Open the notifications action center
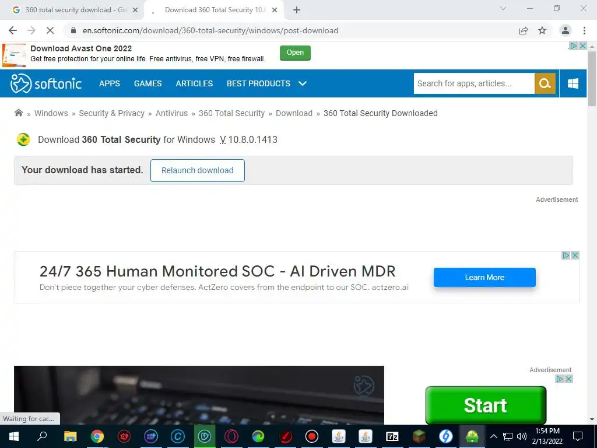Screen dimensions: 597x448 click(x=578, y=436)
